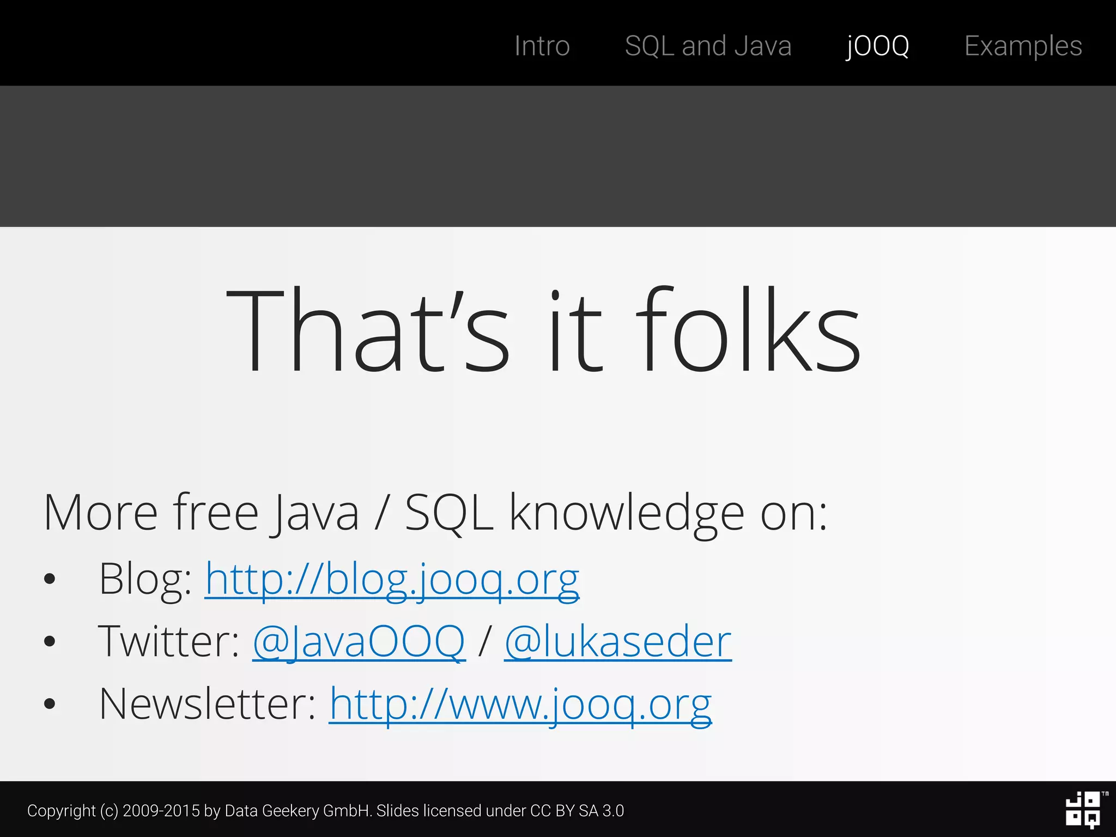The image size is (1116, 837).
Task: Click the bullet point before Newsletter
Action: (x=50, y=704)
